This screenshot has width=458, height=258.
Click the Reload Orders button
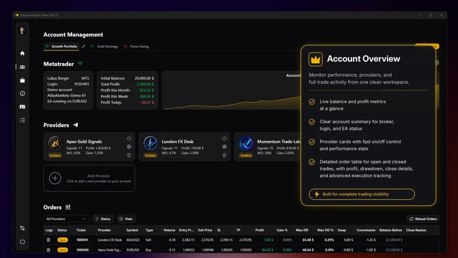point(423,219)
